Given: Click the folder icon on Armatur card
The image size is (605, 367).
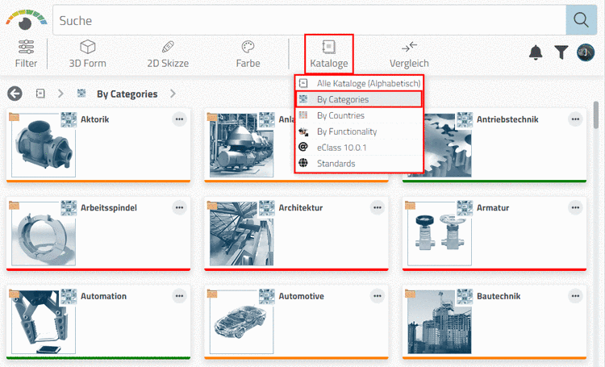Looking at the screenshot, I should [x=410, y=206].
